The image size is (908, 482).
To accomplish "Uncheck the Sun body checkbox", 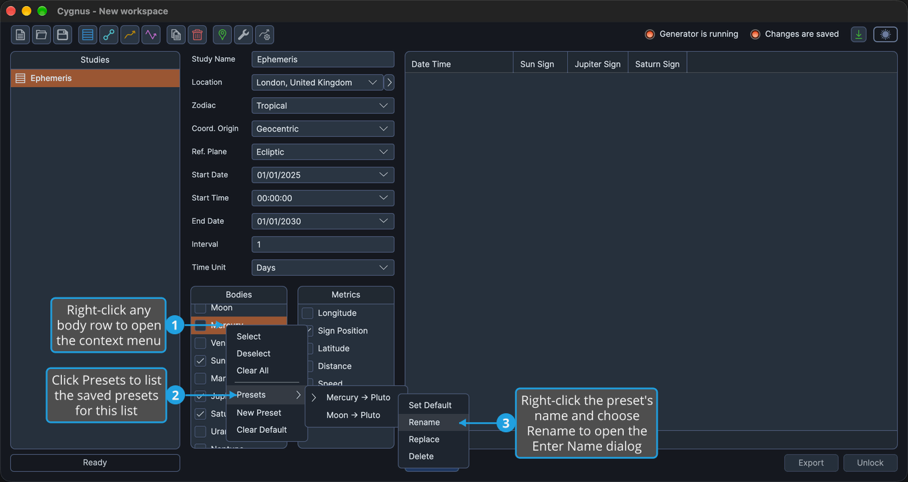I will point(201,361).
